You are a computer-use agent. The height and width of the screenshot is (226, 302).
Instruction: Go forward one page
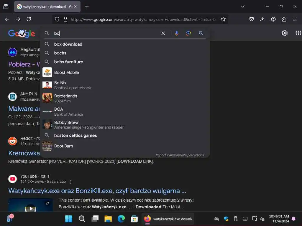[18, 19]
